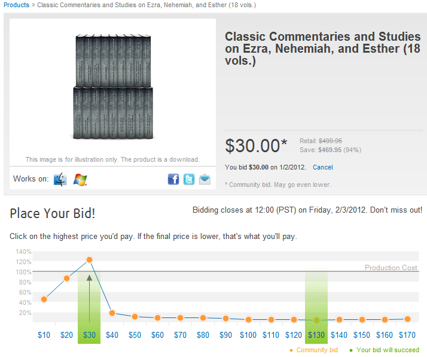Set bid to $50
This screenshot has height=357, width=427.
(x=135, y=335)
